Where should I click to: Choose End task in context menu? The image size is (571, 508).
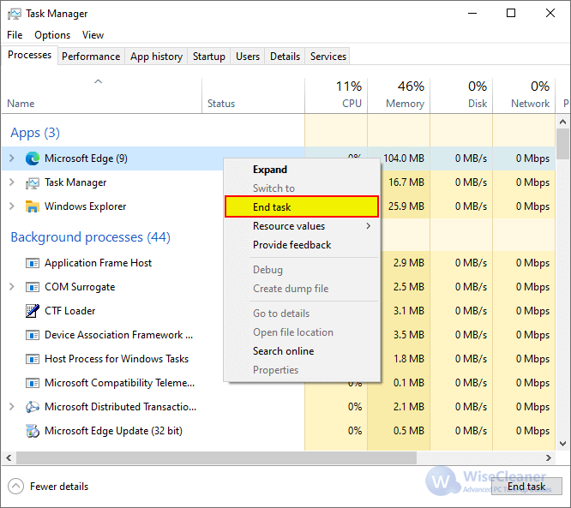[302, 207]
